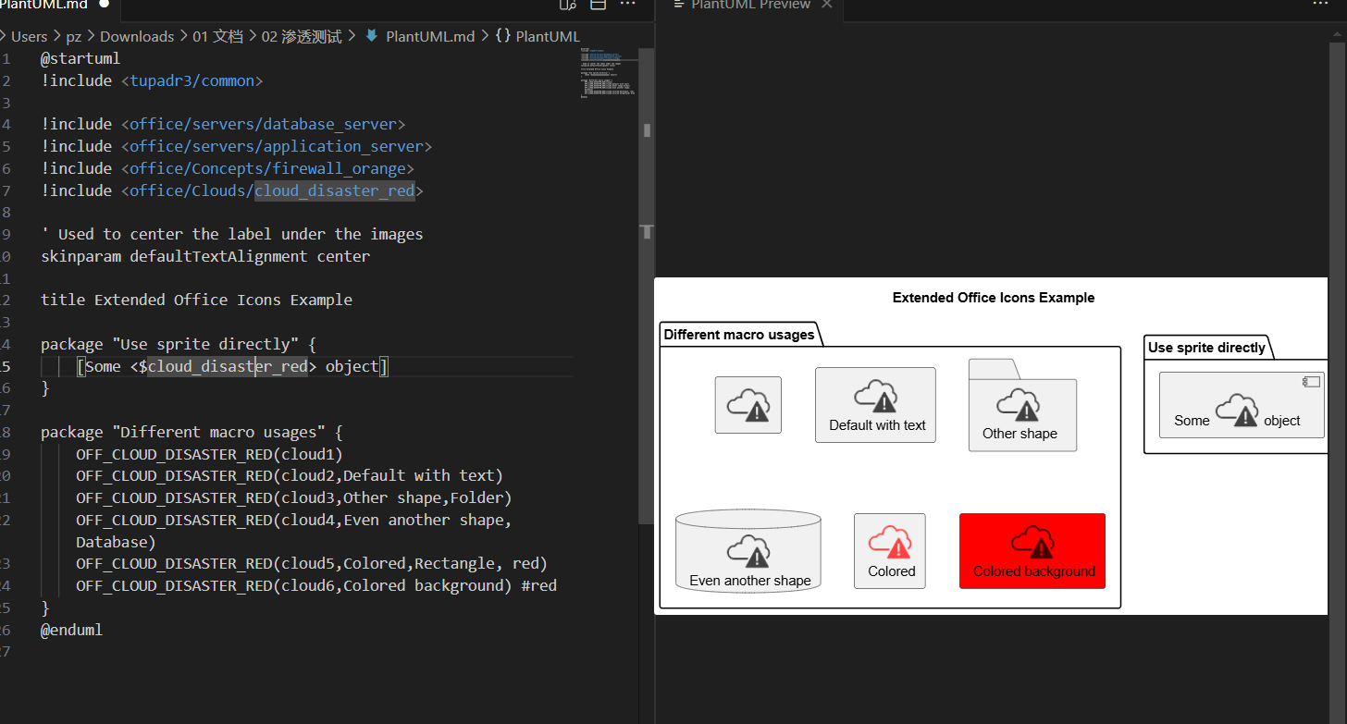Click OFF_CLOUD_DISASTER_RED(cloud1) line

point(209,454)
